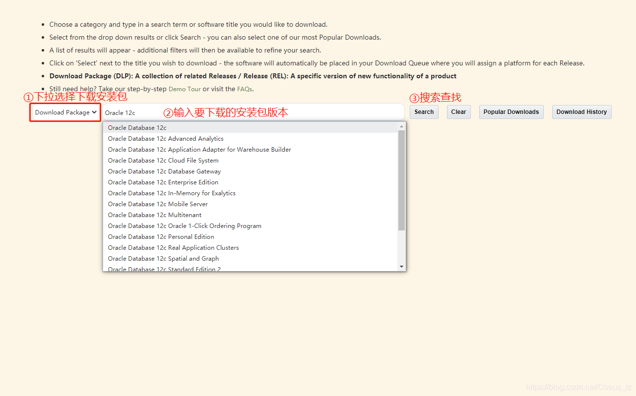This screenshot has height=396, width=636.
Task: Pick In-Memory for Exalytics suggestion
Action: [251, 193]
